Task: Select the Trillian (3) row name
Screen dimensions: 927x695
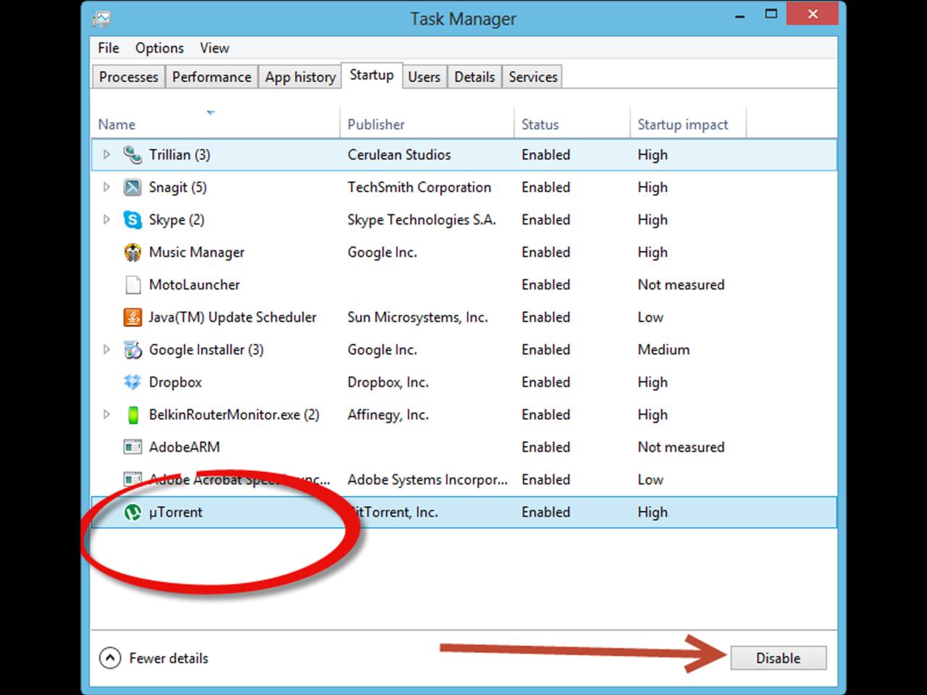Action: [179, 154]
